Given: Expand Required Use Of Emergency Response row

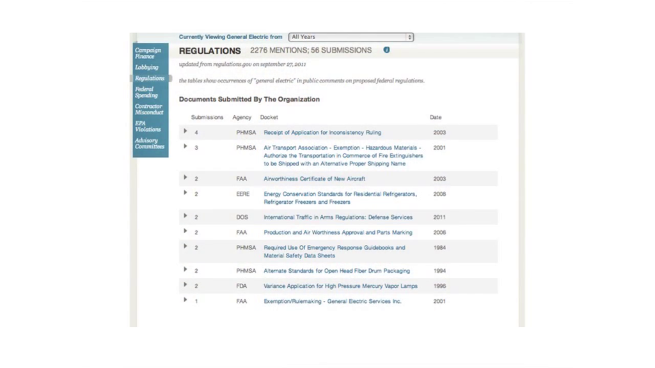Looking at the screenshot, I should point(185,247).
